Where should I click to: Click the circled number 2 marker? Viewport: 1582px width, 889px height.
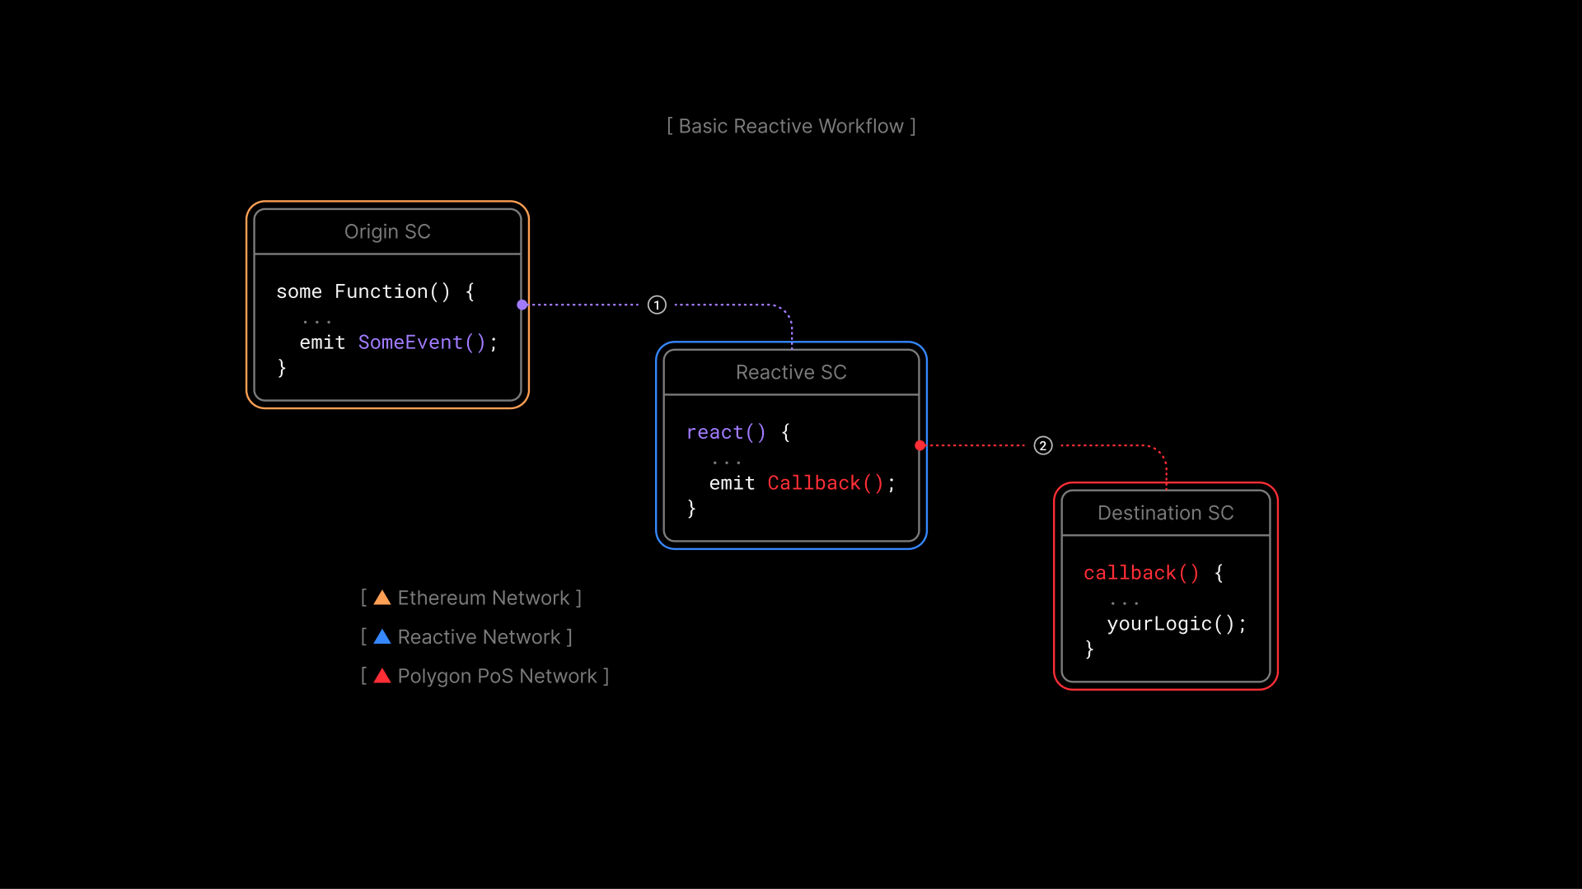point(1043,446)
